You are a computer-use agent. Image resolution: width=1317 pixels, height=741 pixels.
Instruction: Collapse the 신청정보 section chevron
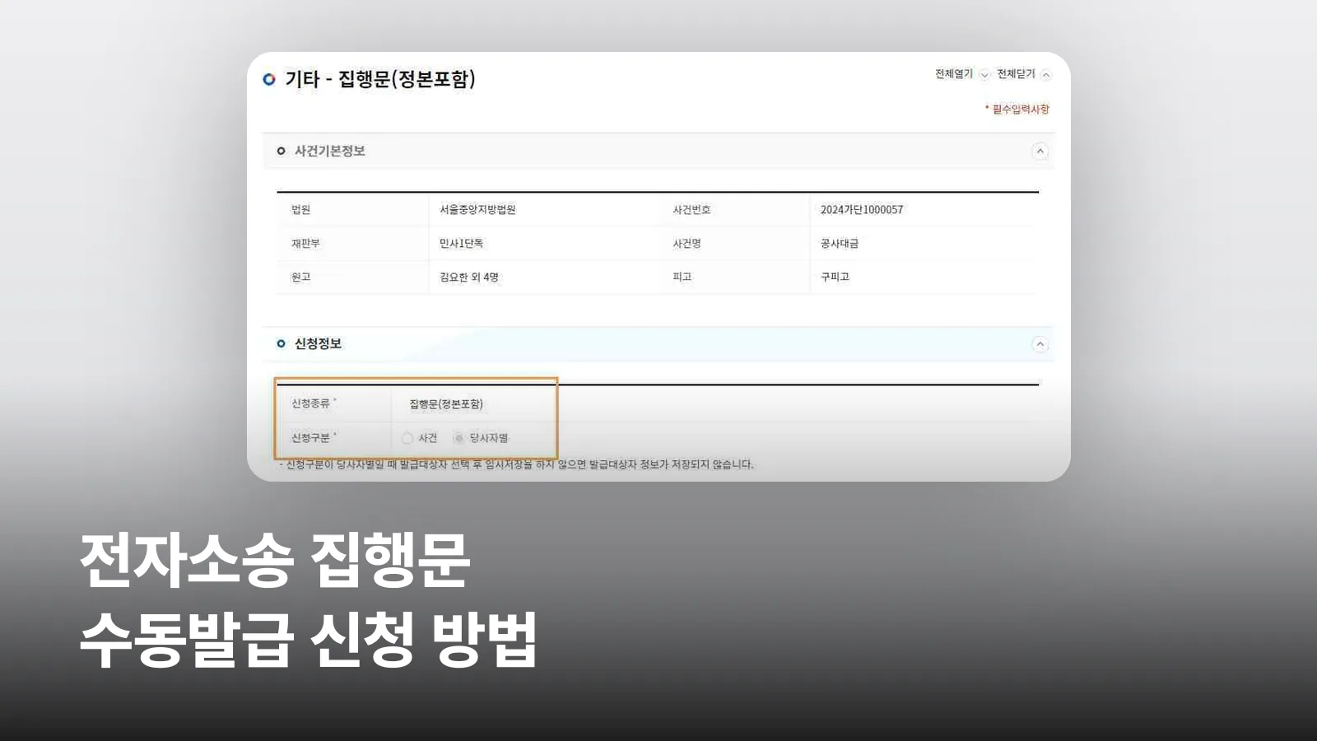[x=1040, y=344]
